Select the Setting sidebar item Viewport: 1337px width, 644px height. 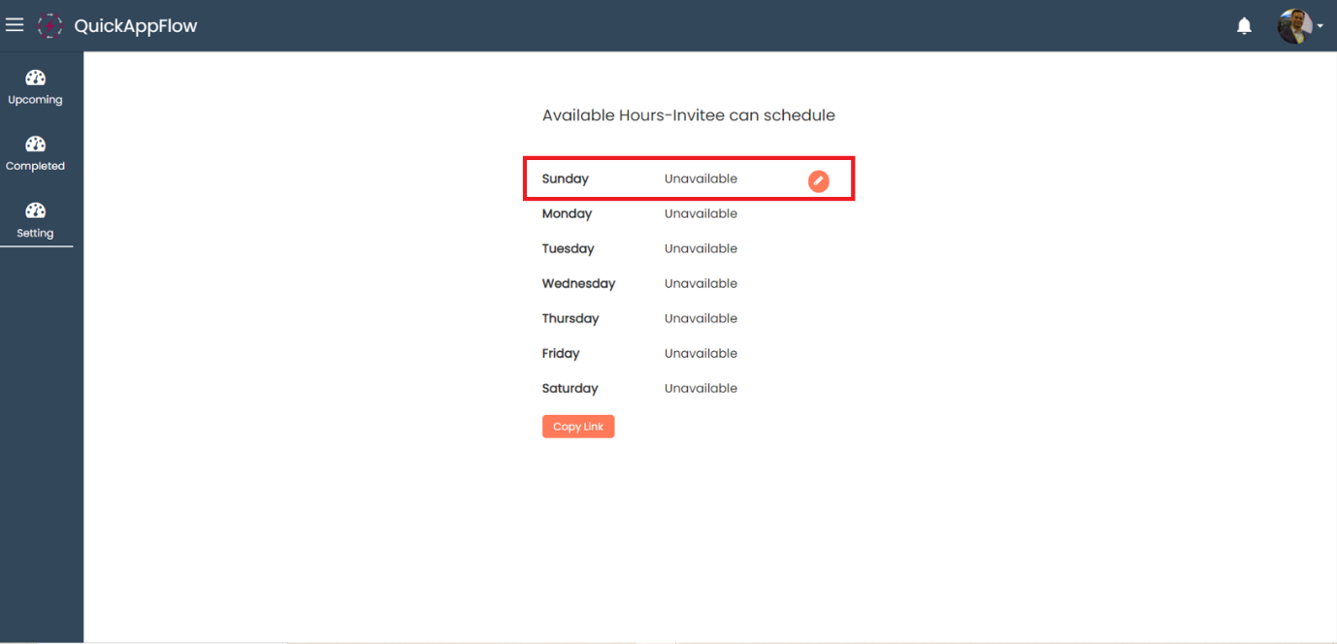pyautogui.click(x=35, y=220)
